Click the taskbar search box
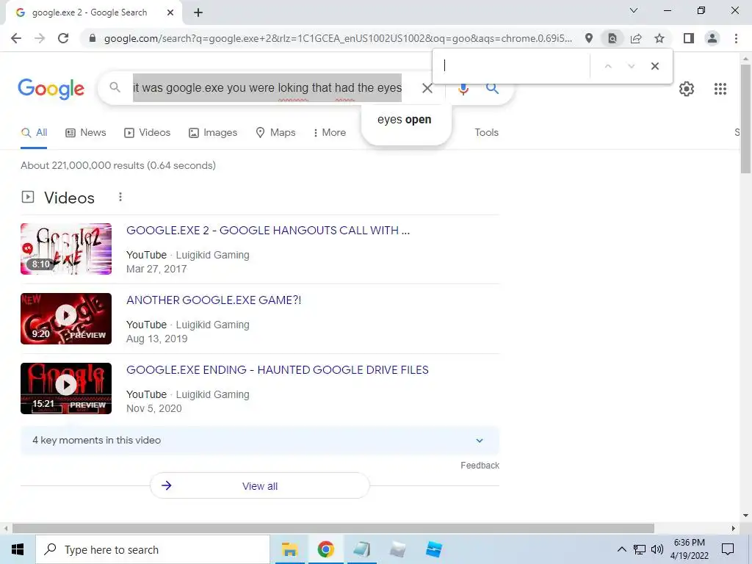Screen dimensions: 752x564 point(153,549)
